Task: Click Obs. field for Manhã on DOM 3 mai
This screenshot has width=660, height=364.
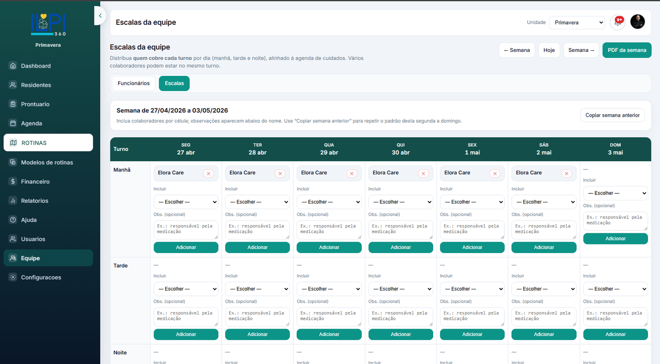Action: pyautogui.click(x=615, y=221)
